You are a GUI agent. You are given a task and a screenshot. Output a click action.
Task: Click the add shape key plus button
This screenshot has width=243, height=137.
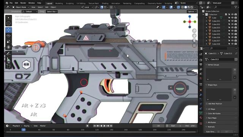point(235,90)
